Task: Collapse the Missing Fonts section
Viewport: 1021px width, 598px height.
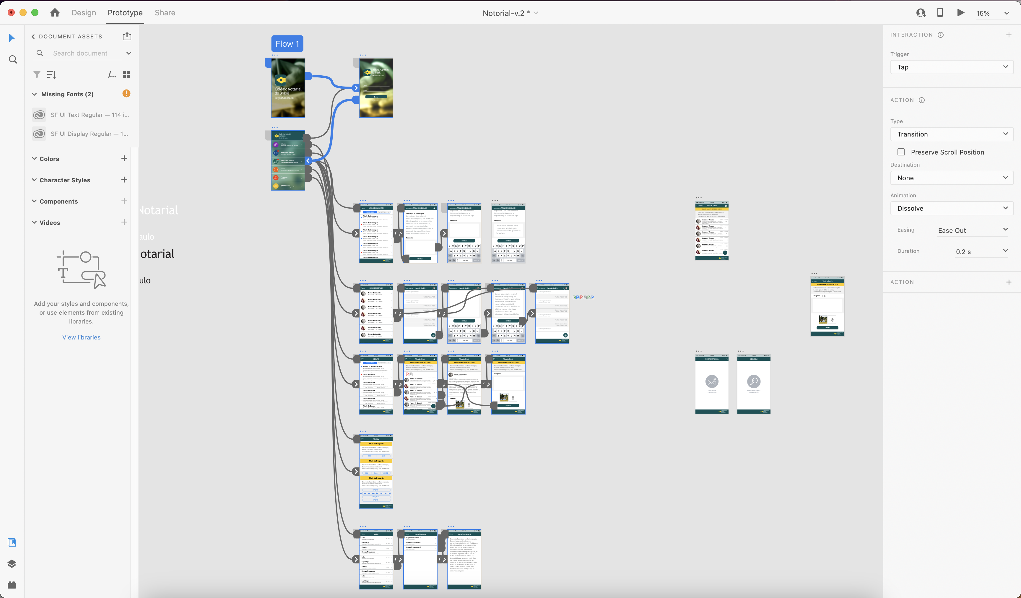Action: click(x=34, y=94)
